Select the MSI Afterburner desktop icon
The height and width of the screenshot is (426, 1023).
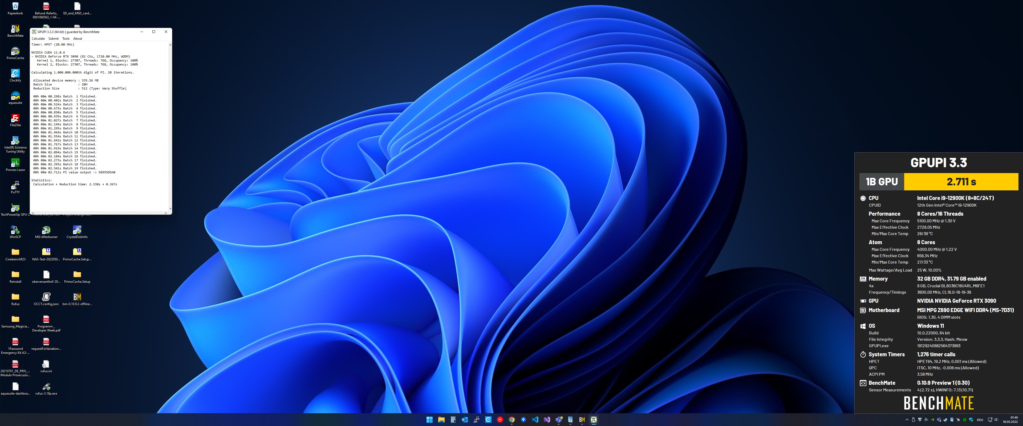point(46,232)
